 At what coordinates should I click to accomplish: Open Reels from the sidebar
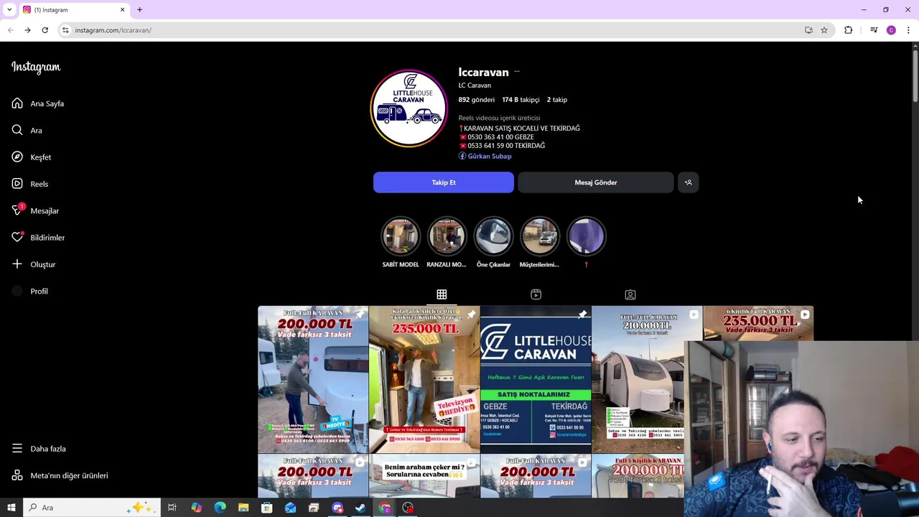[30, 184]
